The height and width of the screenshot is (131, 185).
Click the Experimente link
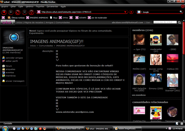[x=36, y=33]
